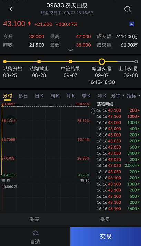Select the tick row with volume 3400
The height and width of the screenshot is (246, 141).
(118, 153)
